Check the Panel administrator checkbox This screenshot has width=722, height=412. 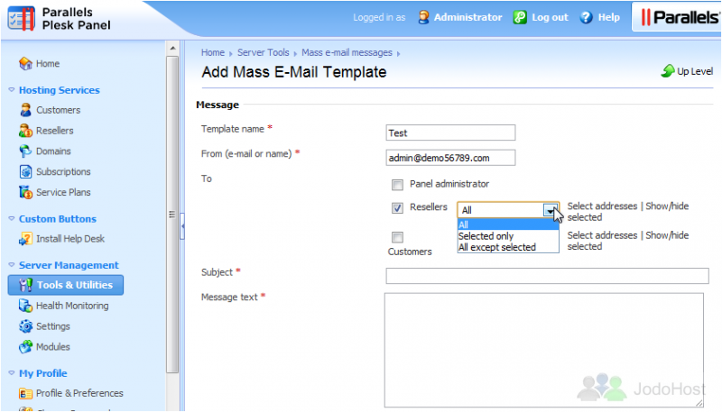point(397,185)
